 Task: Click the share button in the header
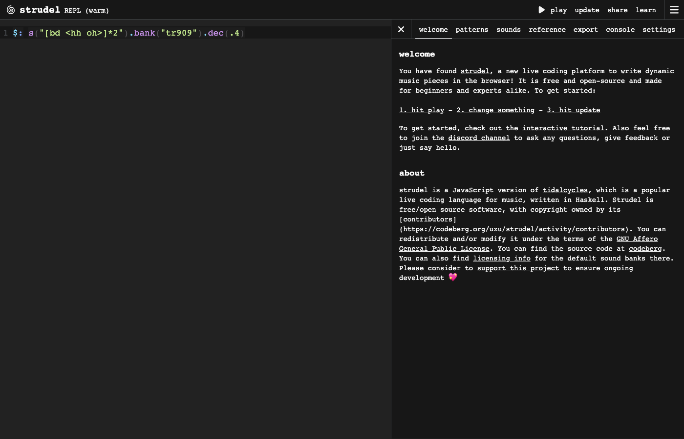pos(618,10)
